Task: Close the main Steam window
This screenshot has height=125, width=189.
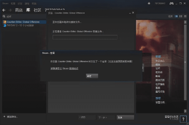Action: [x=185, y=3]
